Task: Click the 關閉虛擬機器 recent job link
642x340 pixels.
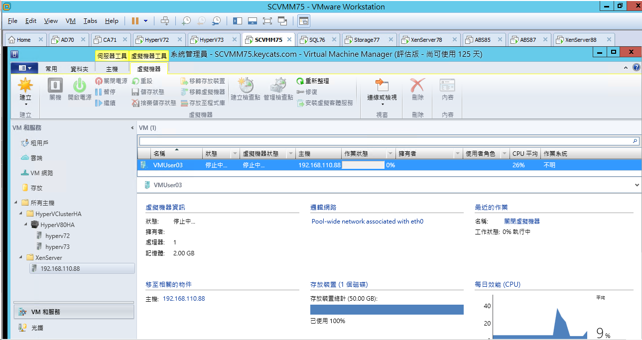Action: click(522, 221)
